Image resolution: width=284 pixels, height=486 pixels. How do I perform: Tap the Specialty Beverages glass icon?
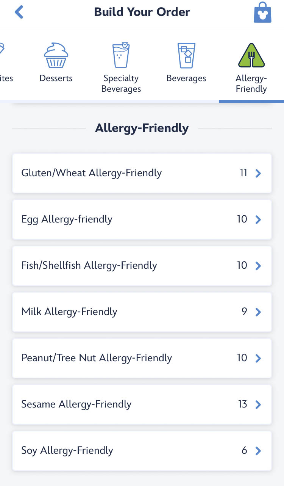[121, 55]
